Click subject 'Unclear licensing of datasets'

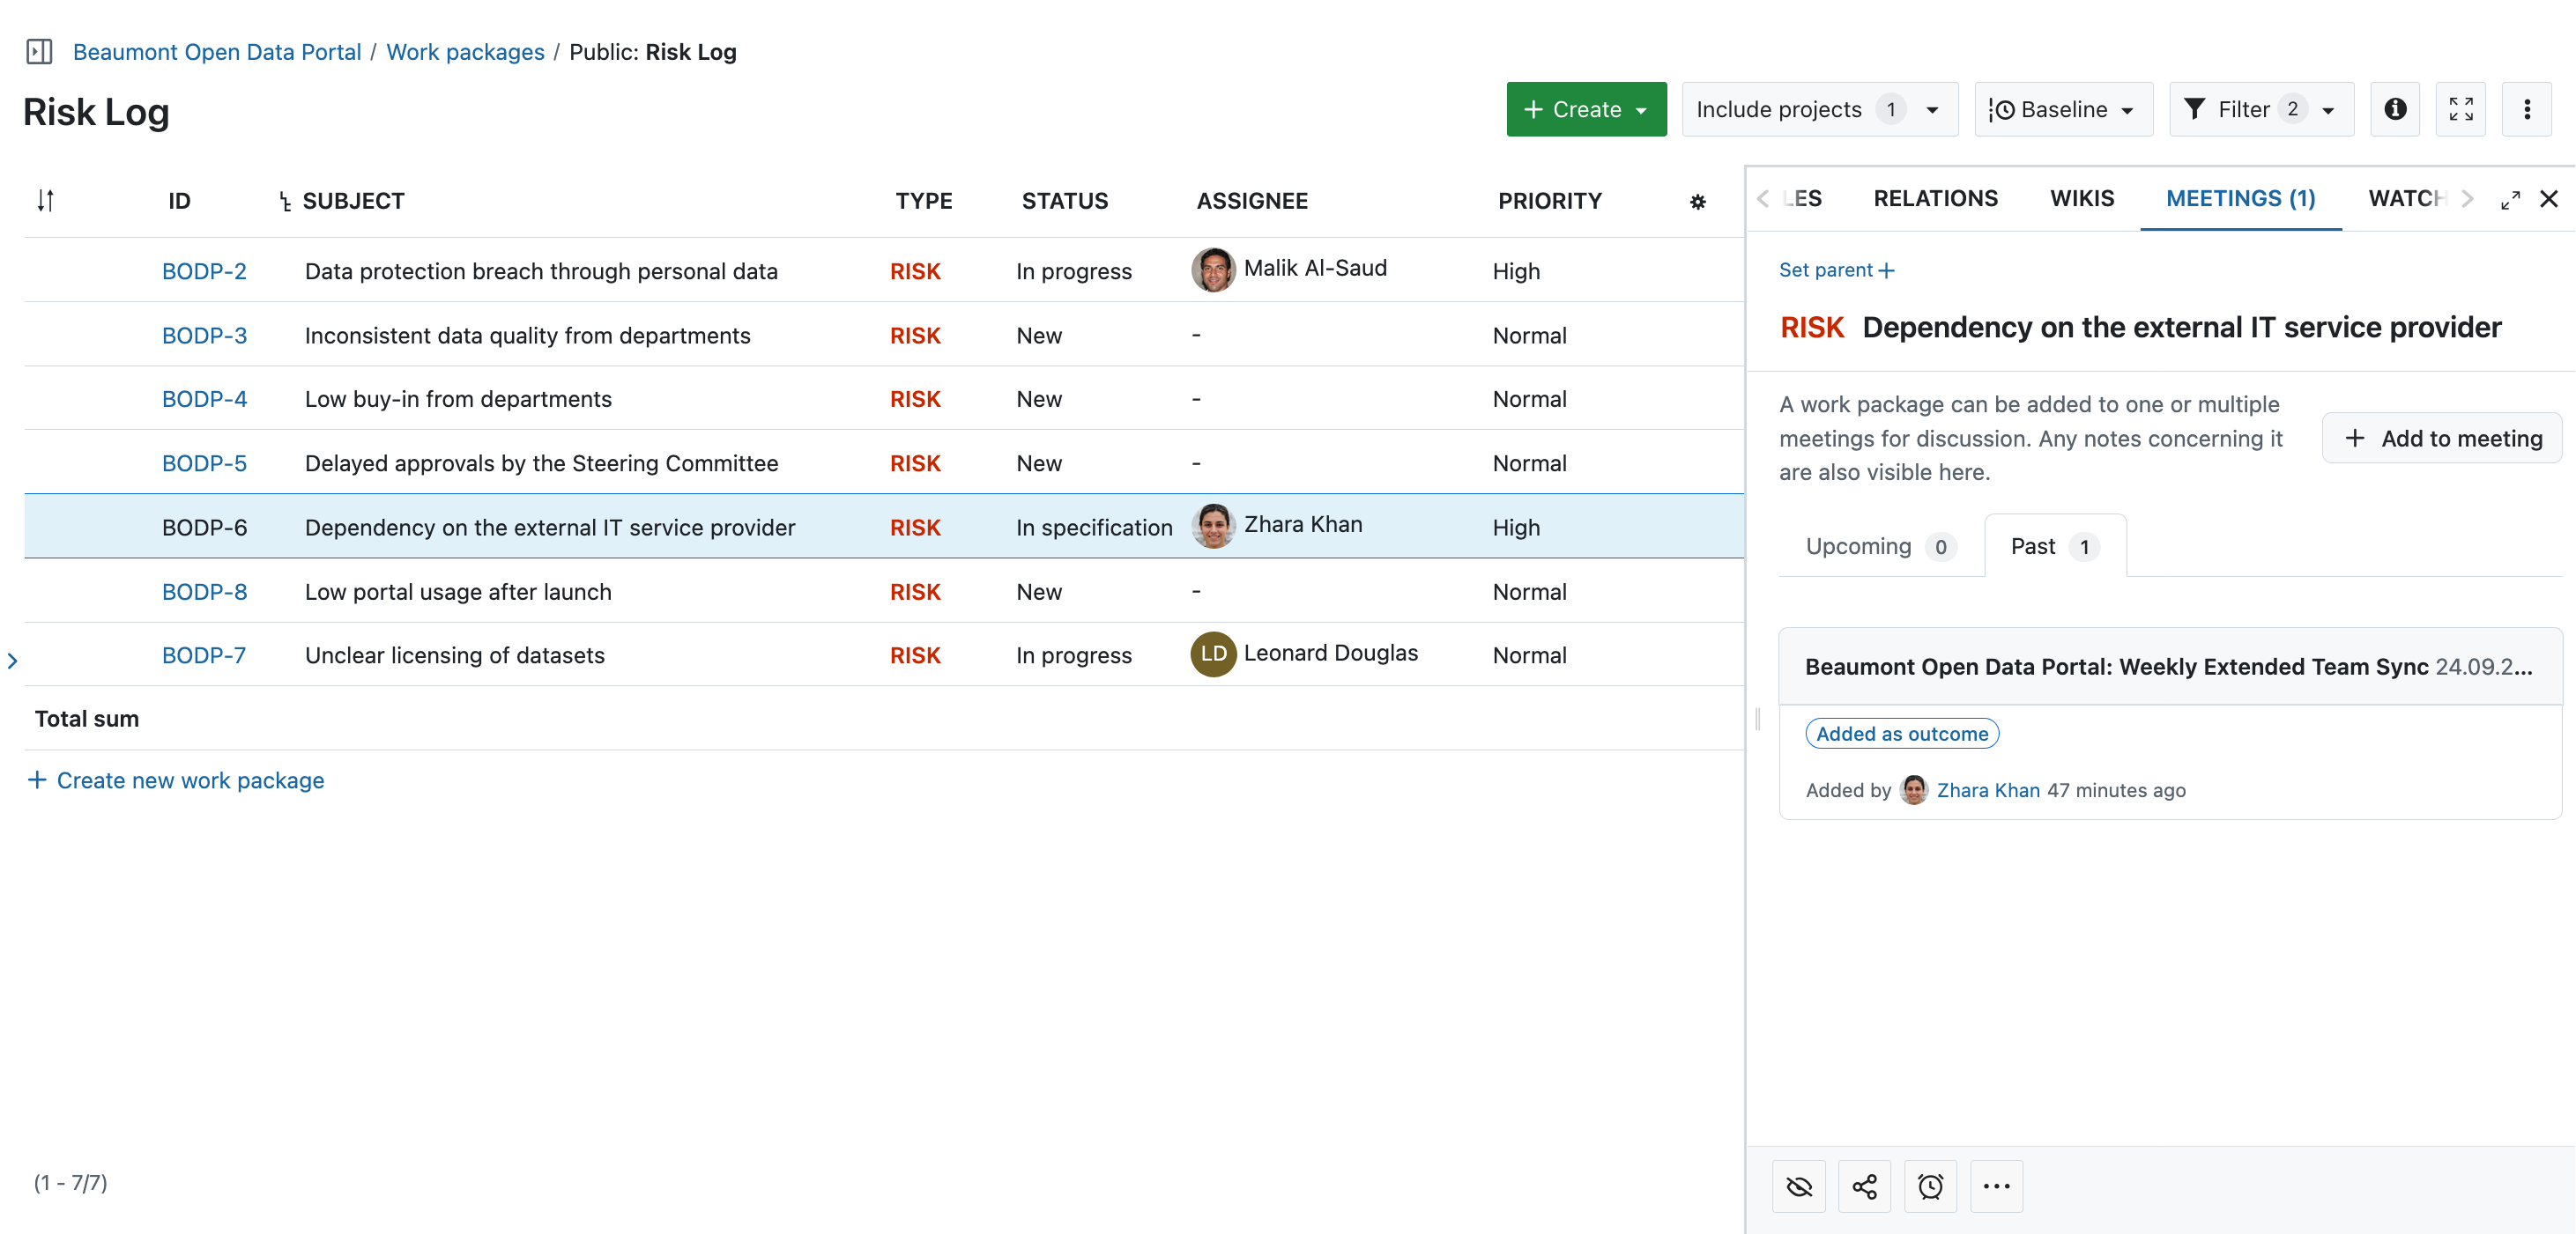pos(455,655)
